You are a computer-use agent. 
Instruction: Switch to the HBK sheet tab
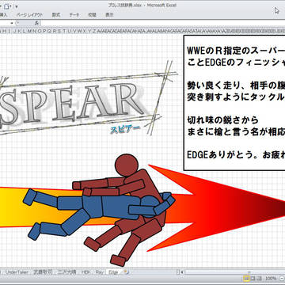85,272
